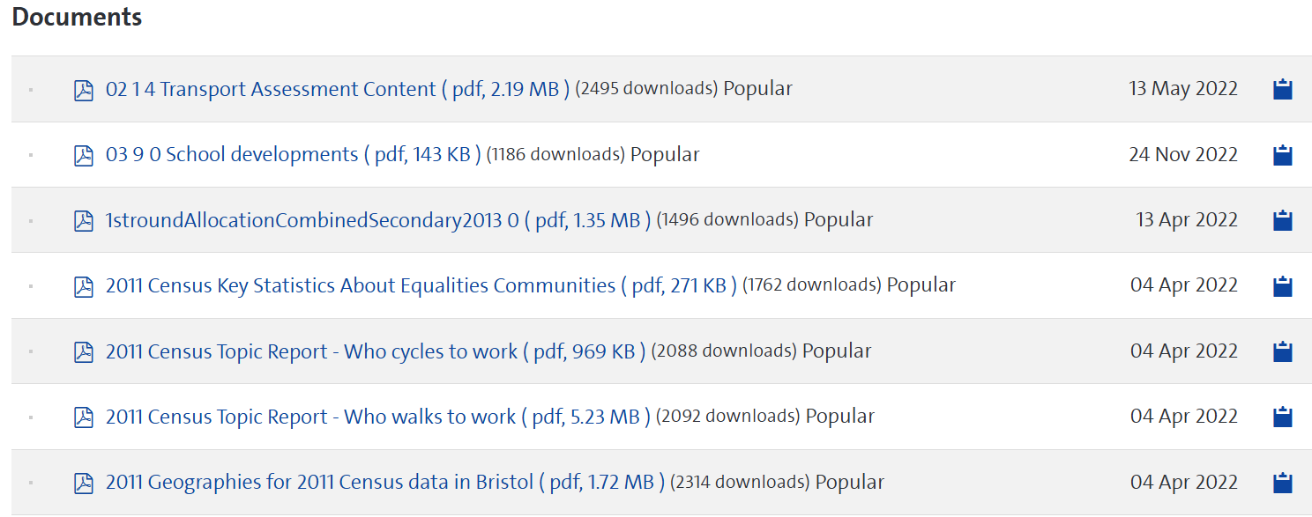Open Census Topic Report Who walks to work
Viewport: 1312px width, 517px height.
point(378,416)
